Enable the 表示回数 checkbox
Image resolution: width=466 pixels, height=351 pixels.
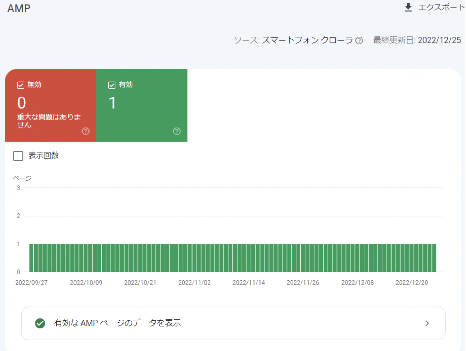(x=18, y=156)
